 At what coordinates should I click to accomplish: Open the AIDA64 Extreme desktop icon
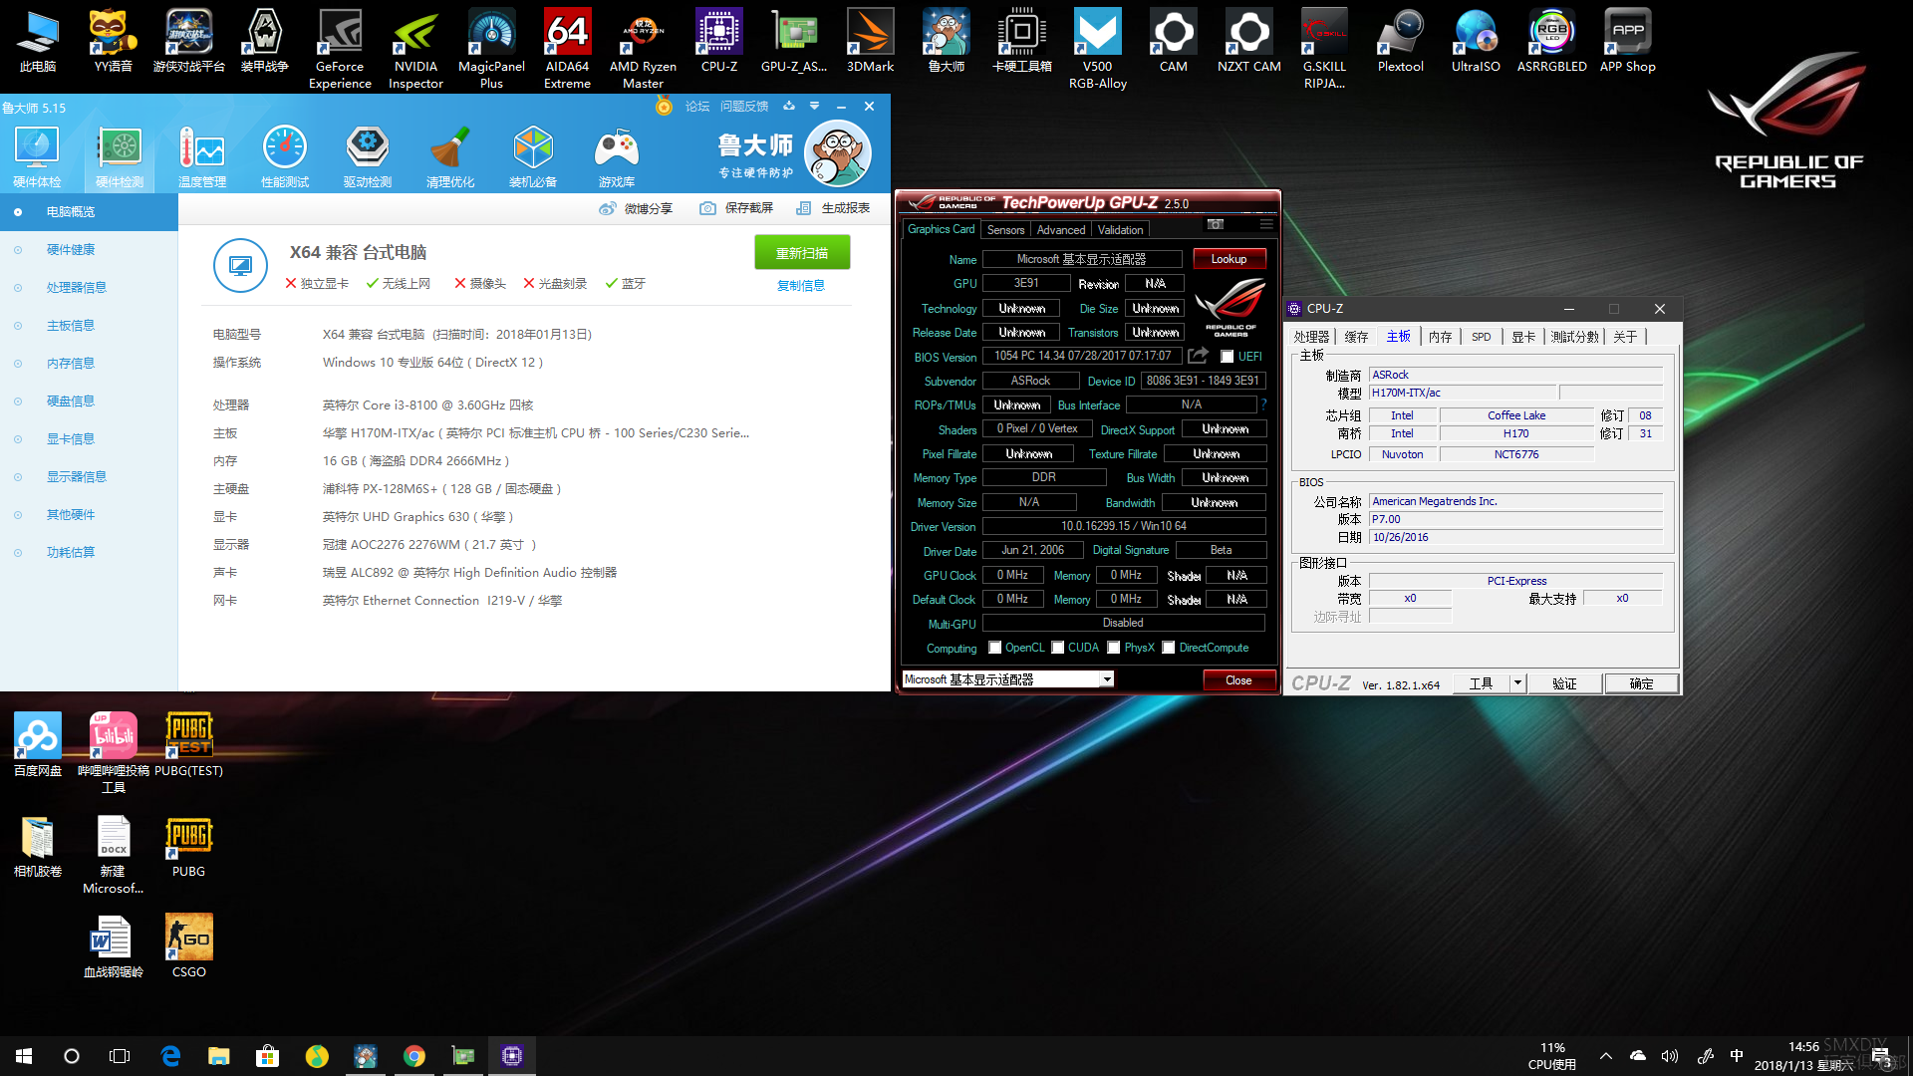tap(568, 48)
